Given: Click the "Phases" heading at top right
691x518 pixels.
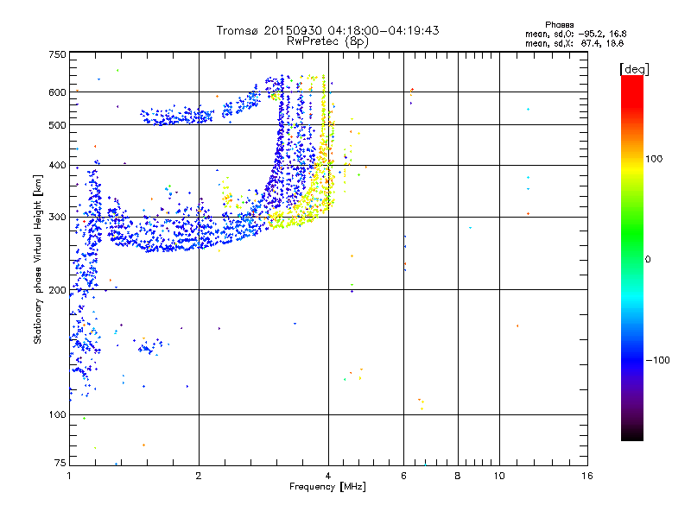Looking at the screenshot, I should 559,25.
